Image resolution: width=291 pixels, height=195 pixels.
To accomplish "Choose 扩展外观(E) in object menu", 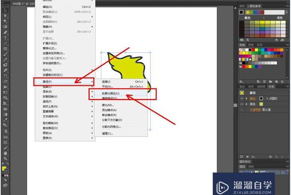I will pyautogui.click(x=65, y=43).
